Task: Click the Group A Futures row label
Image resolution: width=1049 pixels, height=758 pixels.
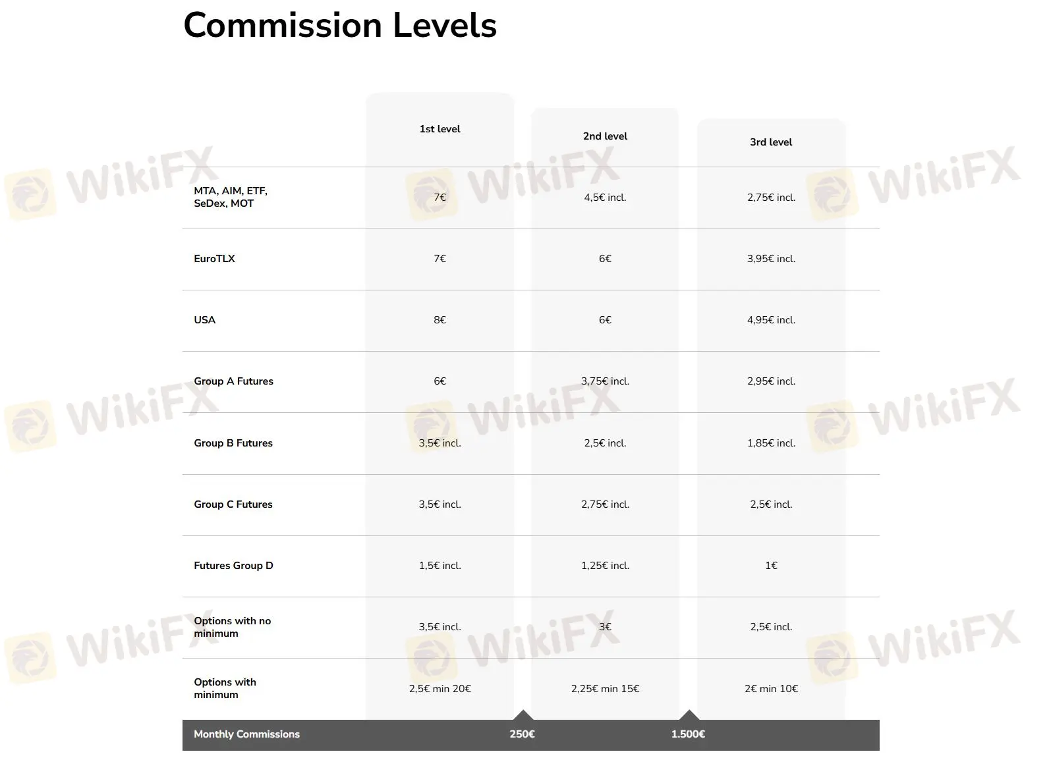Action: click(x=233, y=381)
